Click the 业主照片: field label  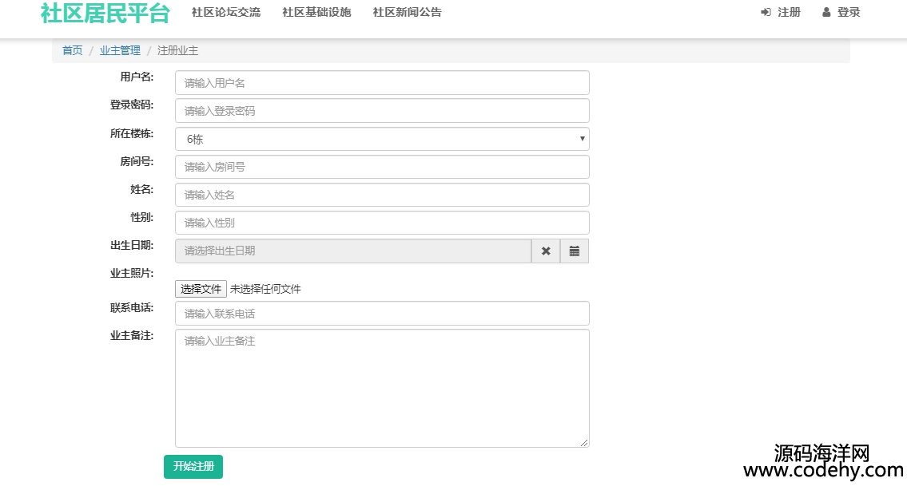click(132, 274)
